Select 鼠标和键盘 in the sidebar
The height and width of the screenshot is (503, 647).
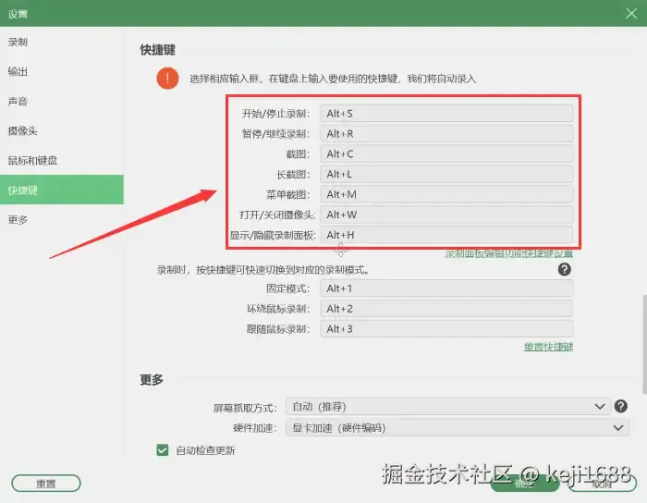(x=62, y=161)
